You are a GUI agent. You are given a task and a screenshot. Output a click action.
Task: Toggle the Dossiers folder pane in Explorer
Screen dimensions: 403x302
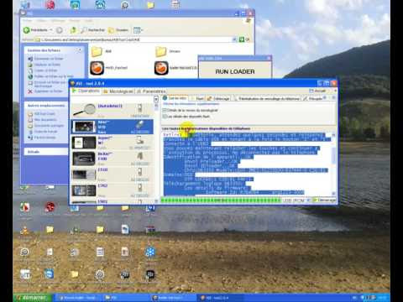[118, 30]
